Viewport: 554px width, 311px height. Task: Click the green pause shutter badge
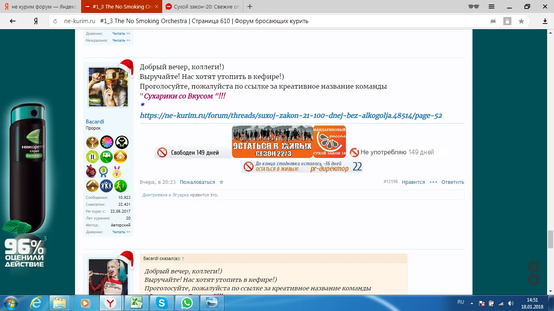[x=92, y=157]
